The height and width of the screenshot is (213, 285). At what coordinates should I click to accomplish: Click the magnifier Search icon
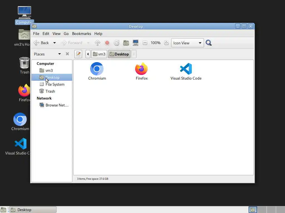[x=209, y=43]
